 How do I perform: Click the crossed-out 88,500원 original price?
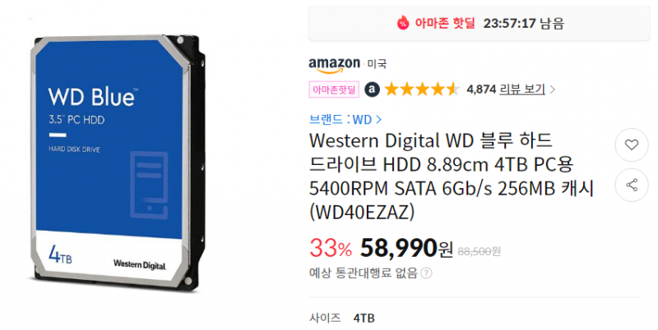(479, 251)
